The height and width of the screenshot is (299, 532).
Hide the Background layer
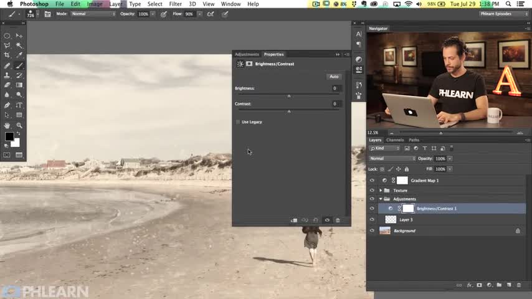tap(372, 230)
